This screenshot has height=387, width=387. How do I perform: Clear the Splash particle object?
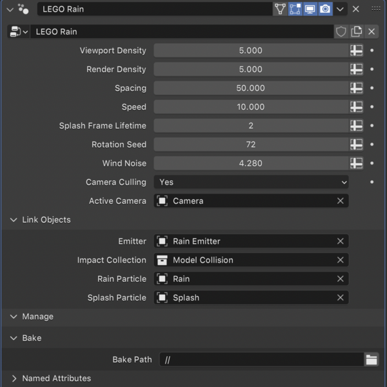(341, 297)
